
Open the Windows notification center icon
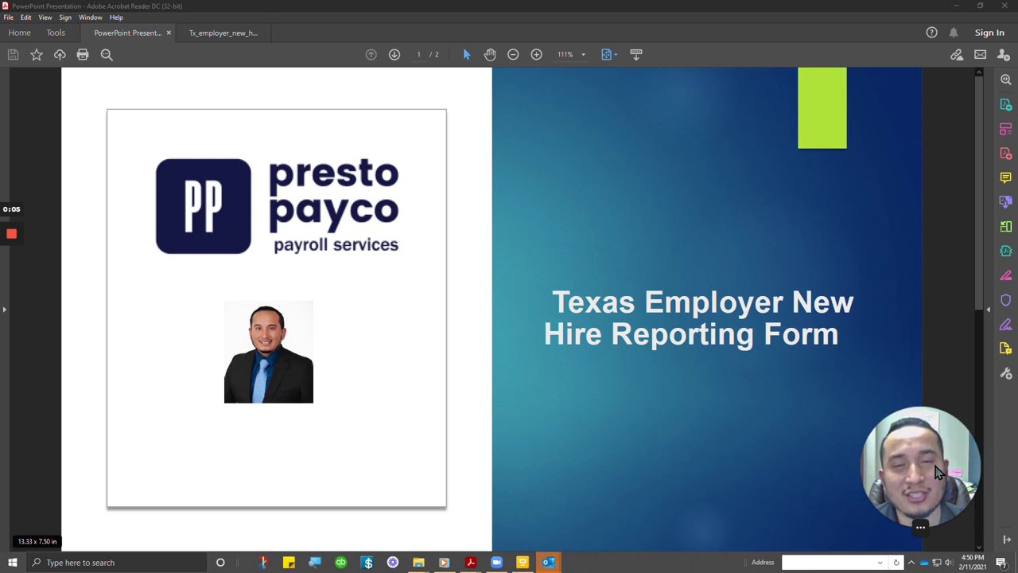coord(1001,563)
